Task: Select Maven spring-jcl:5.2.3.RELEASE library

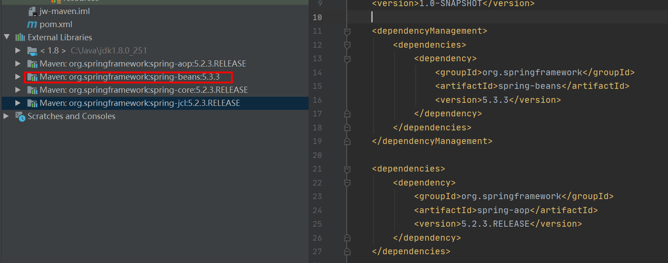Action: pyautogui.click(x=140, y=103)
